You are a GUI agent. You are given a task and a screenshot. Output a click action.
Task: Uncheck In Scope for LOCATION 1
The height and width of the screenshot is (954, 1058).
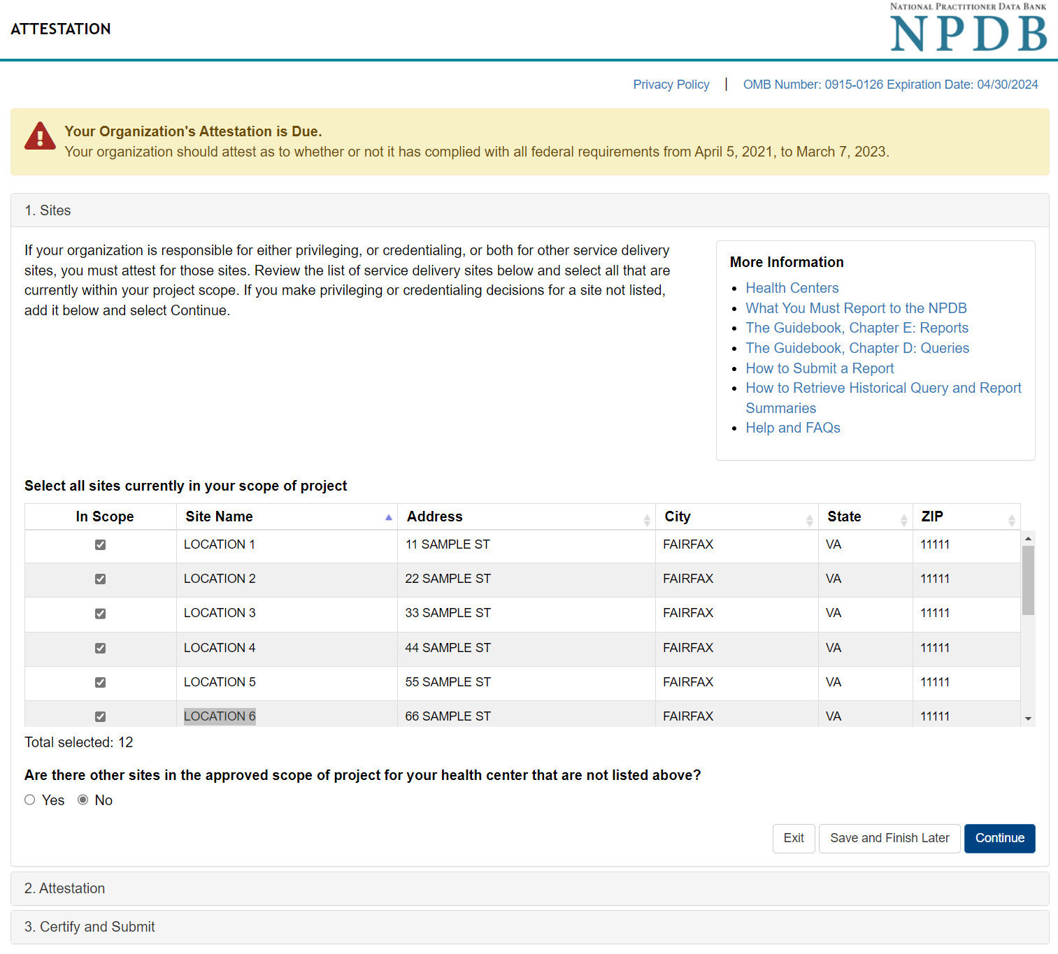click(100, 544)
